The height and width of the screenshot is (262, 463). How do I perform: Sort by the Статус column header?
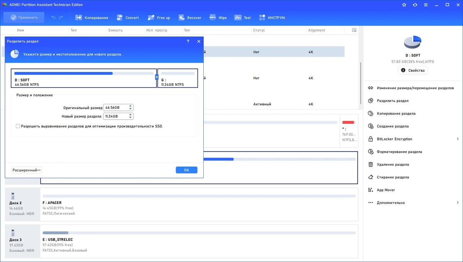(x=259, y=30)
